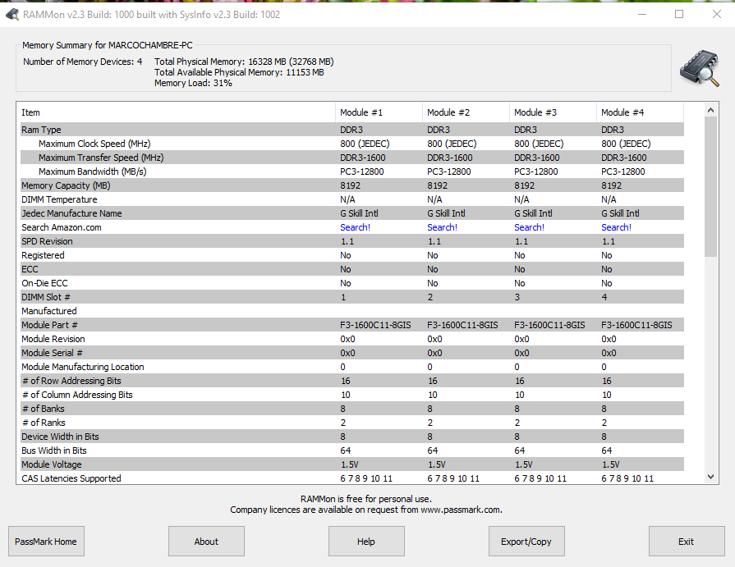Select Maximum Clock Speed (MHz) row label
Viewport: 735px width, 567px height.
coord(94,144)
